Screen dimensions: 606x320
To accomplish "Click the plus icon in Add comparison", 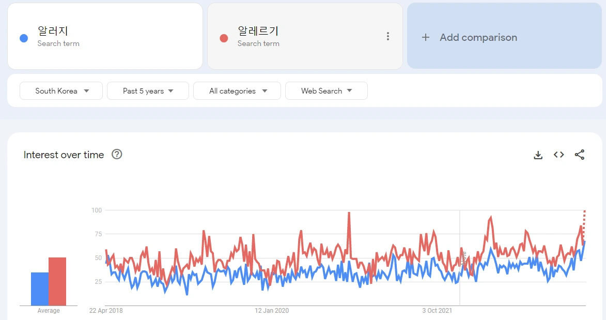I will (x=426, y=37).
